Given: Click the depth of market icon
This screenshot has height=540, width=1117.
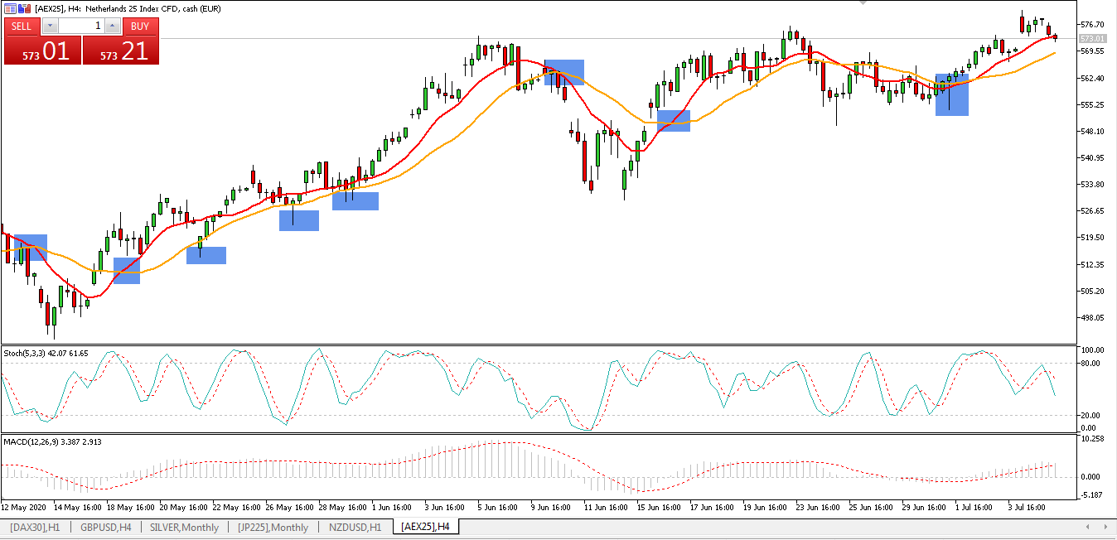Looking at the screenshot, I should tap(23, 8).
